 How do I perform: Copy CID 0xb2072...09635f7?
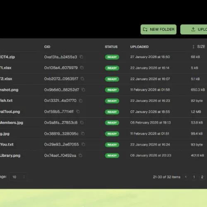pos(82,79)
